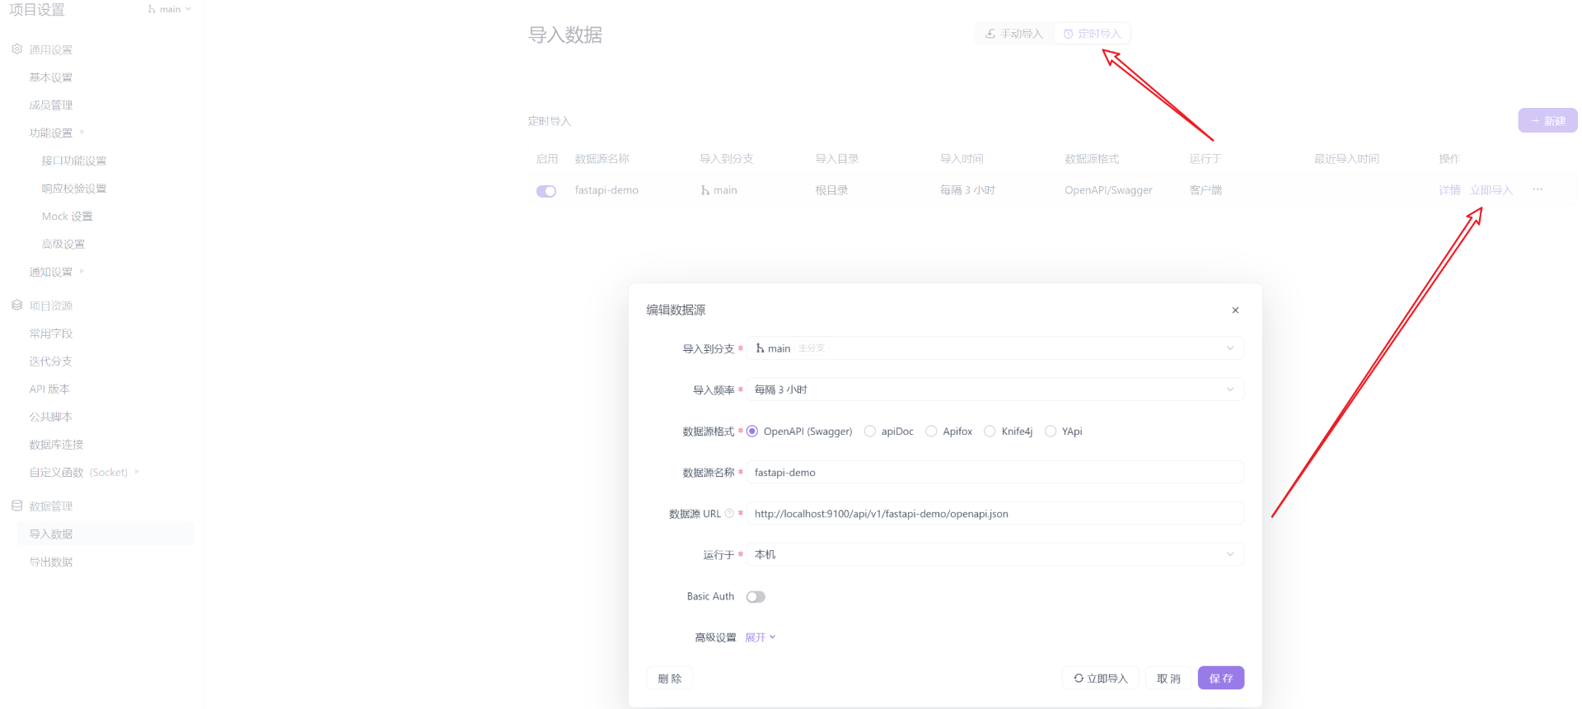Click the help icon beside 数据源 URL
This screenshot has height=709, width=1582.
click(x=729, y=514)
